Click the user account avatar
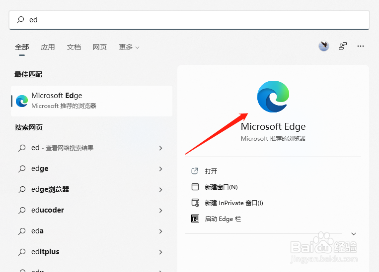 tap(324, 46)
